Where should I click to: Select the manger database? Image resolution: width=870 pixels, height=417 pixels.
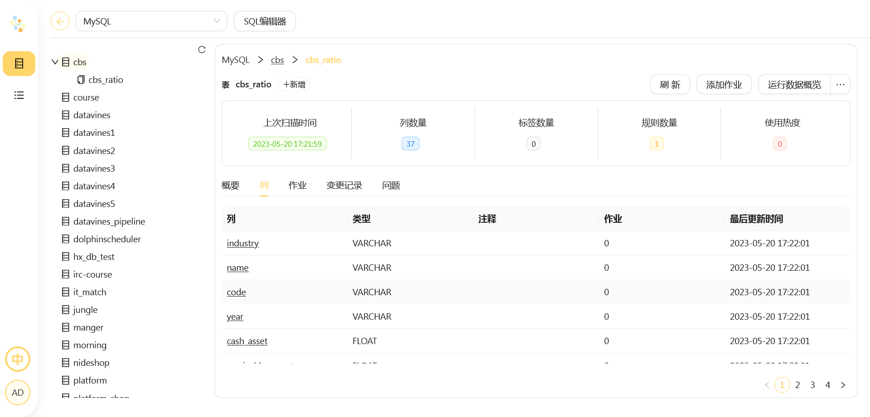click(88, 327)
